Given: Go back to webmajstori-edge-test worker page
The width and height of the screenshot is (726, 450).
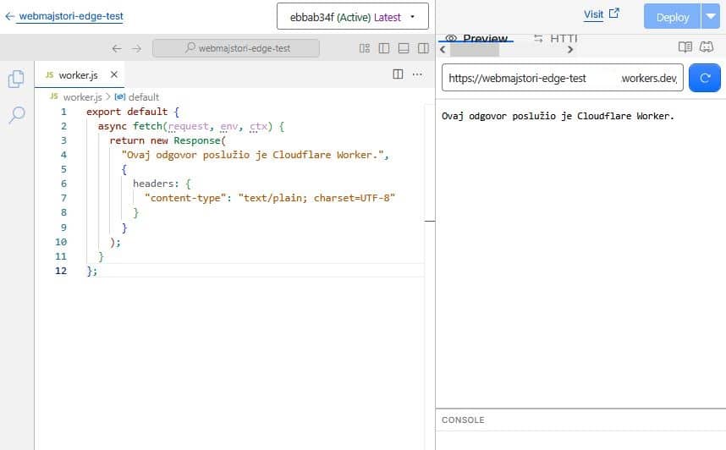Looking at the screenshot, I should [64, 16].
